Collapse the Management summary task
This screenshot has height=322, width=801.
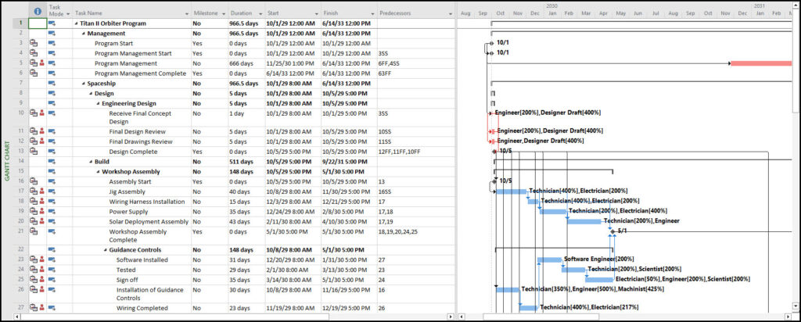click(x=84, y=34)
